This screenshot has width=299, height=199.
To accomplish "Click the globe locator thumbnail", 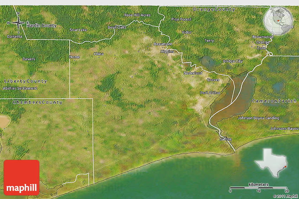I will tap(278, 20).
